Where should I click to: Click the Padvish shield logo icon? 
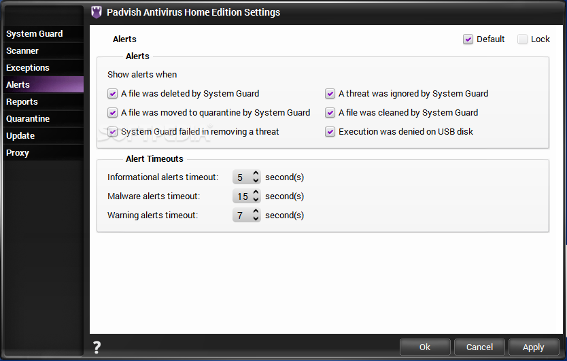97,12
